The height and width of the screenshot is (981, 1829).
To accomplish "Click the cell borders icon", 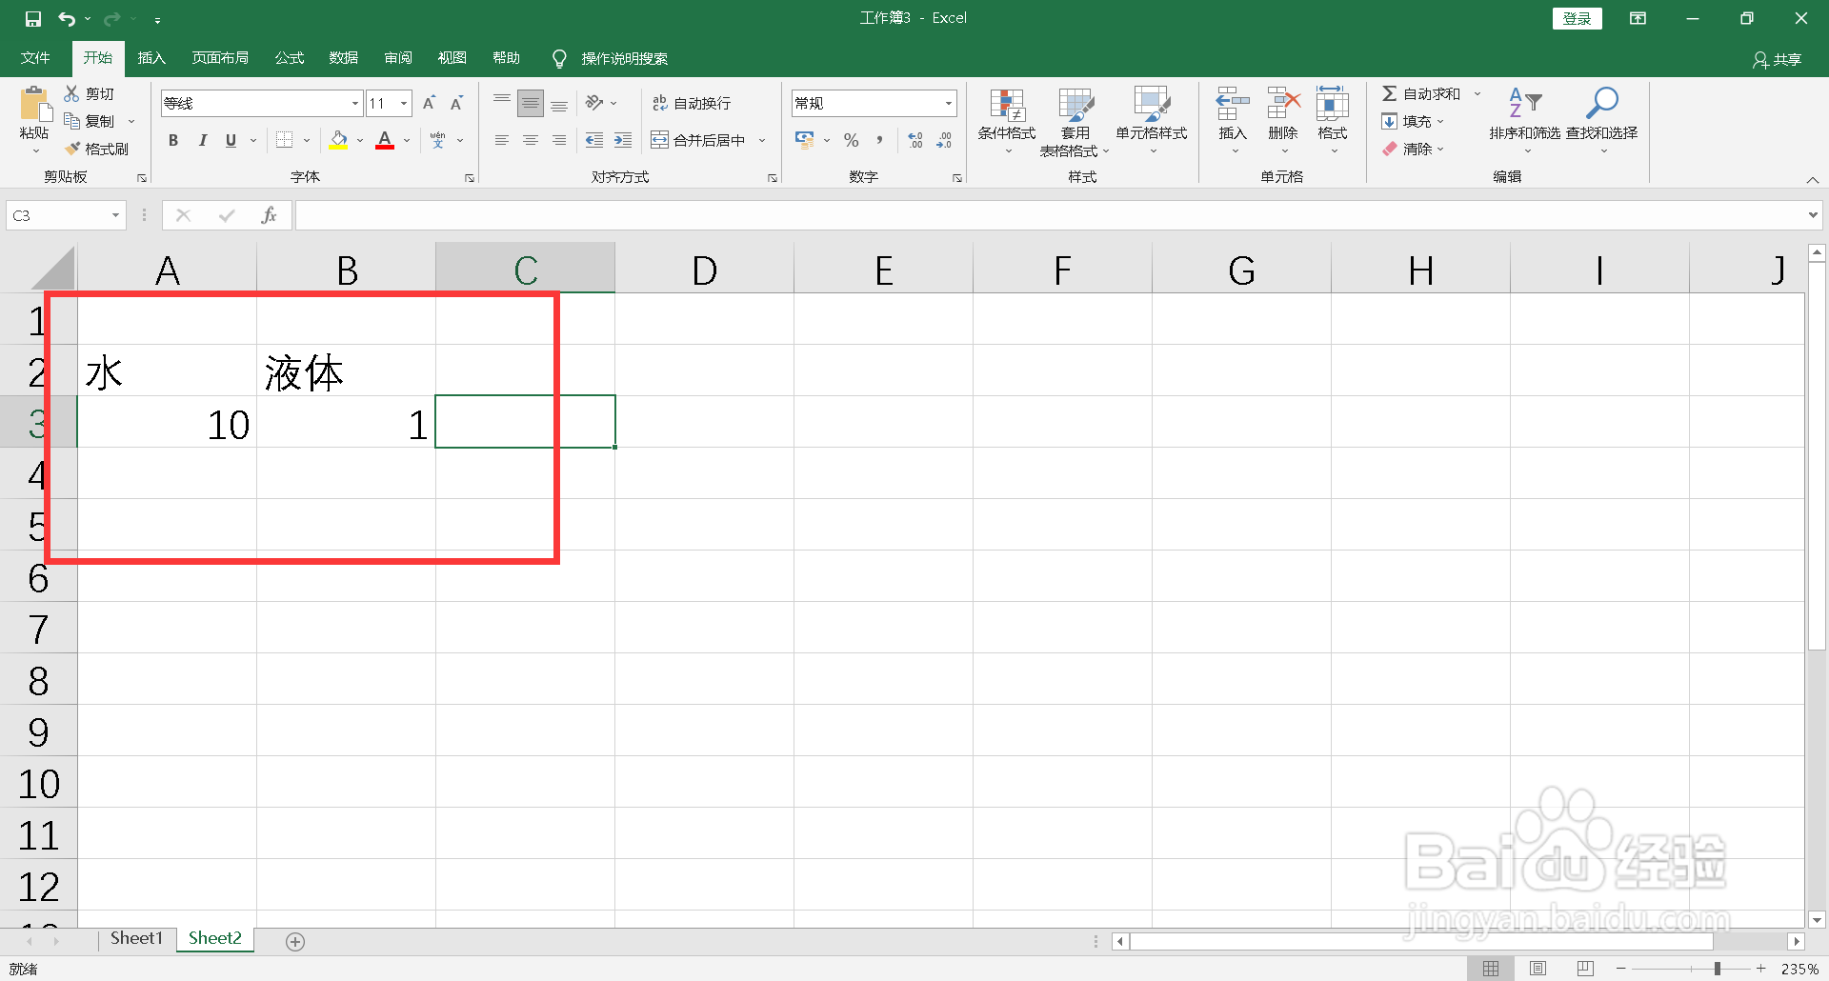I will pos(284,140).
